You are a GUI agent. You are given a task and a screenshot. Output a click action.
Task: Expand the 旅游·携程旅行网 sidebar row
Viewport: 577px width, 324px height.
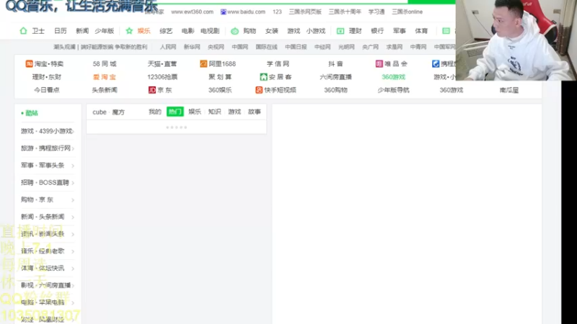pyautogui.click(x=48, y=148)
